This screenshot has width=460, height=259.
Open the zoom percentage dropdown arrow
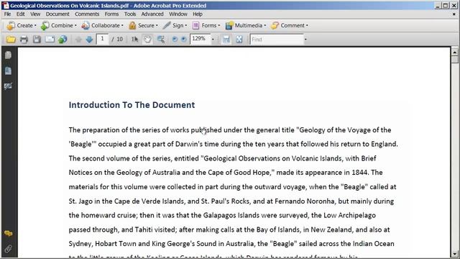coord(213,40)
